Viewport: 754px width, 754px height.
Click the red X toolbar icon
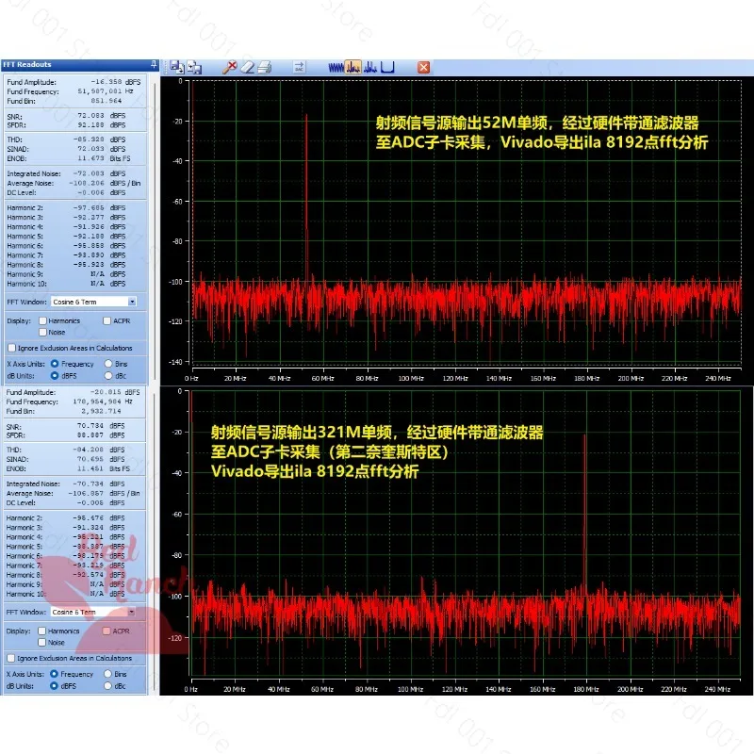tap(423, 67)
